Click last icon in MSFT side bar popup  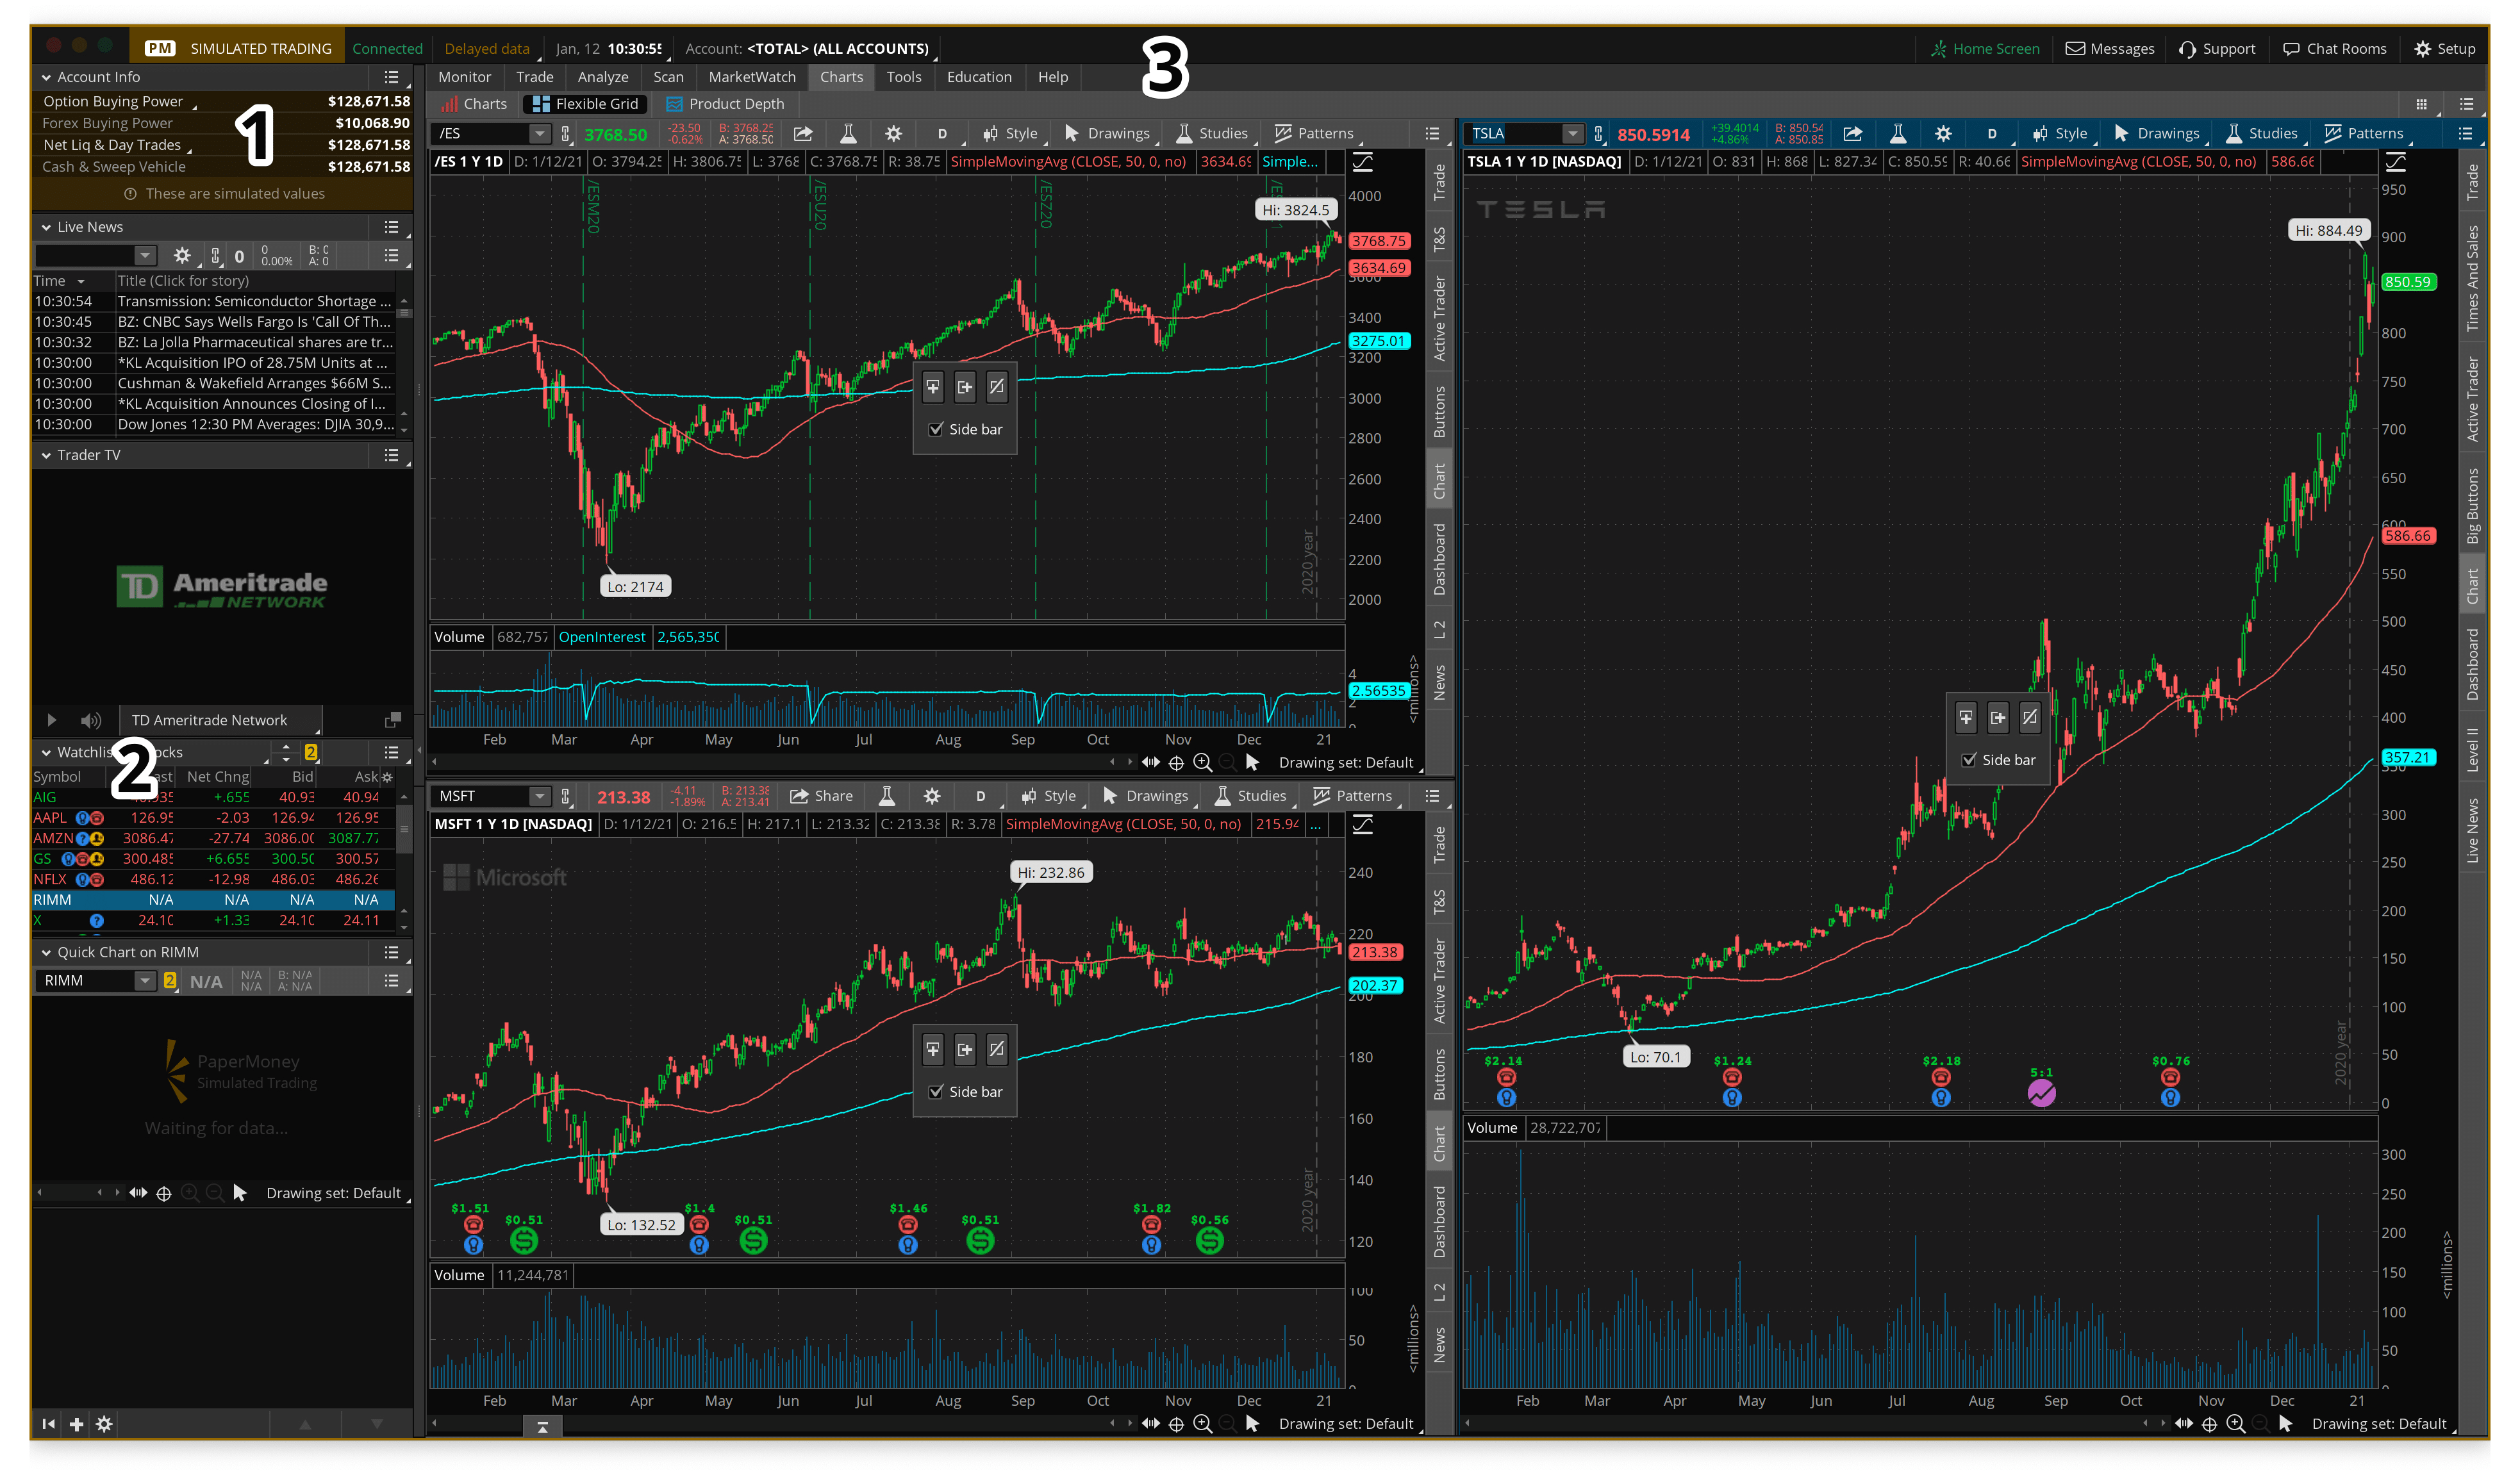pos(996,1049)
